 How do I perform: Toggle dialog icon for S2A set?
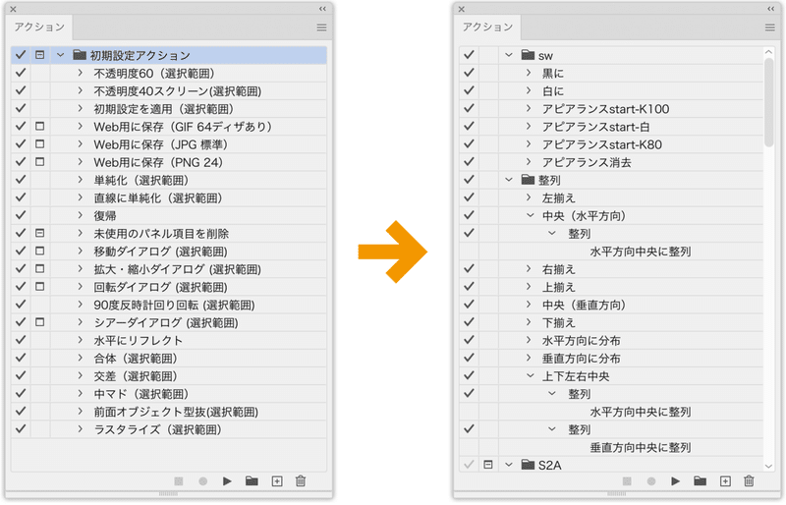[x=488, y=465]
